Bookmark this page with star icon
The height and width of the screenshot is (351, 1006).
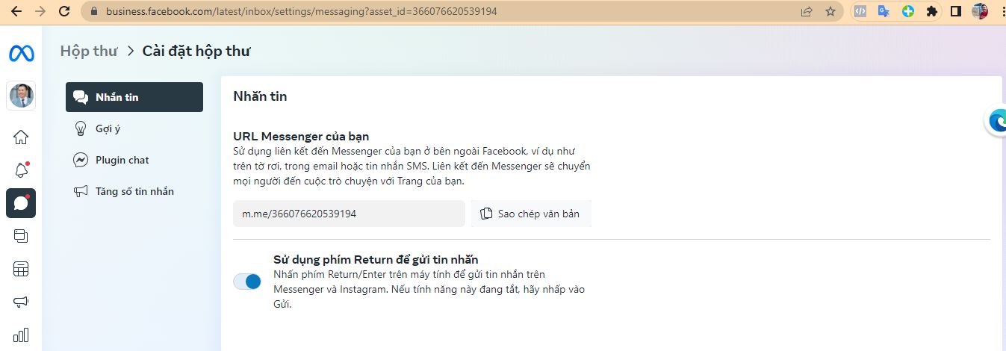(x=830, y=11)
